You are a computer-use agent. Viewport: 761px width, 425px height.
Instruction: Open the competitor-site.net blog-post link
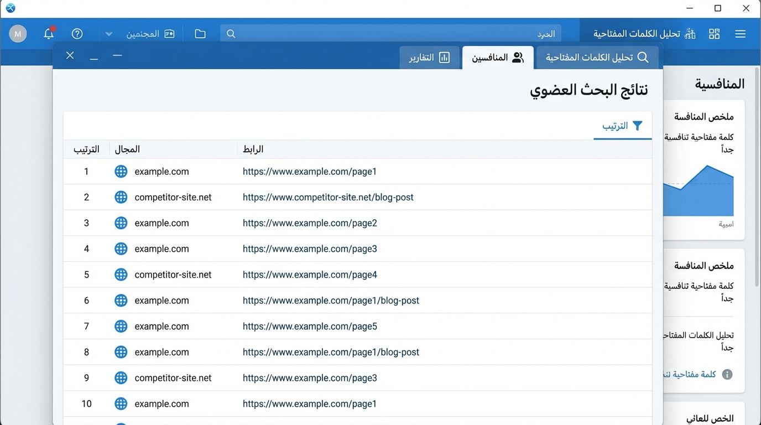329,197
